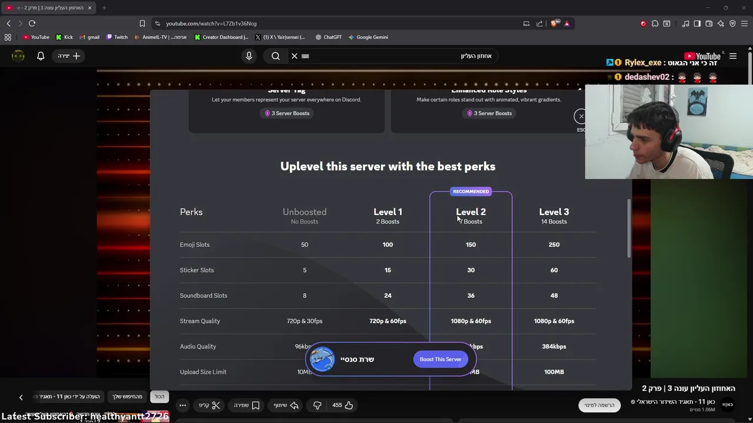Dislike the video with thumbs down
753x423 pixels.
[x=317, y=405]
